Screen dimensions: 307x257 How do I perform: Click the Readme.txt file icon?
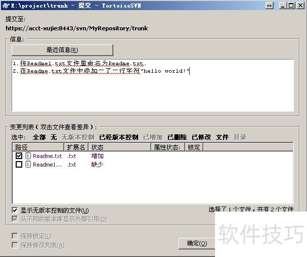(28, 156)
